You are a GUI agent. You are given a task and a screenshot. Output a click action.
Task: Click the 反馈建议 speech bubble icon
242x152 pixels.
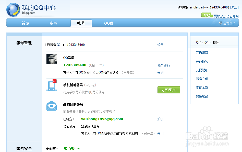(x=220, y=23)
